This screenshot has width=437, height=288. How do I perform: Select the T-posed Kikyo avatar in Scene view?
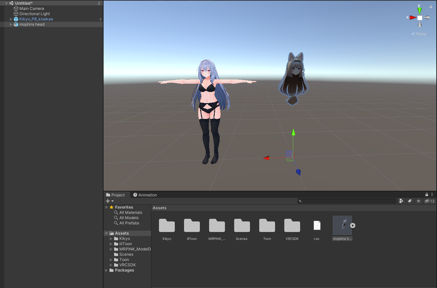207,111
